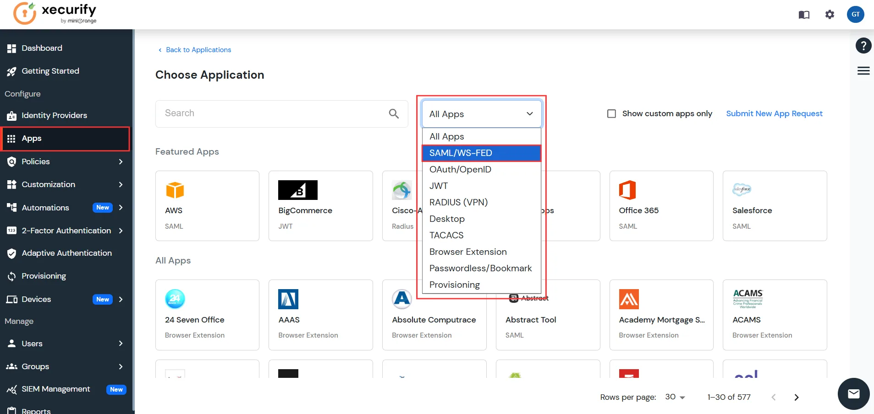Go to next page of apps
This screenshot has width=874, height=414.
click(x=797, y=397)
